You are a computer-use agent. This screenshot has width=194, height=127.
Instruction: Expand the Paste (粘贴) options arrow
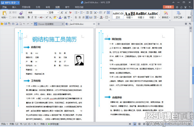[7, 17]
